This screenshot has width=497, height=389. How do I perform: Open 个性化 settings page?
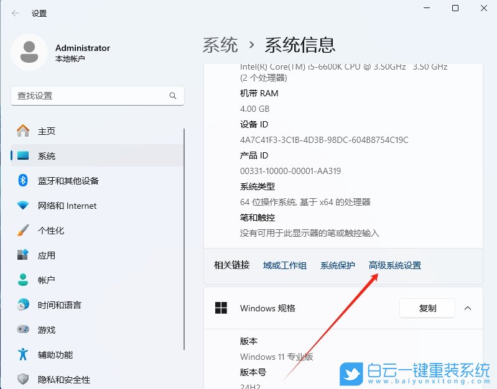97,231
